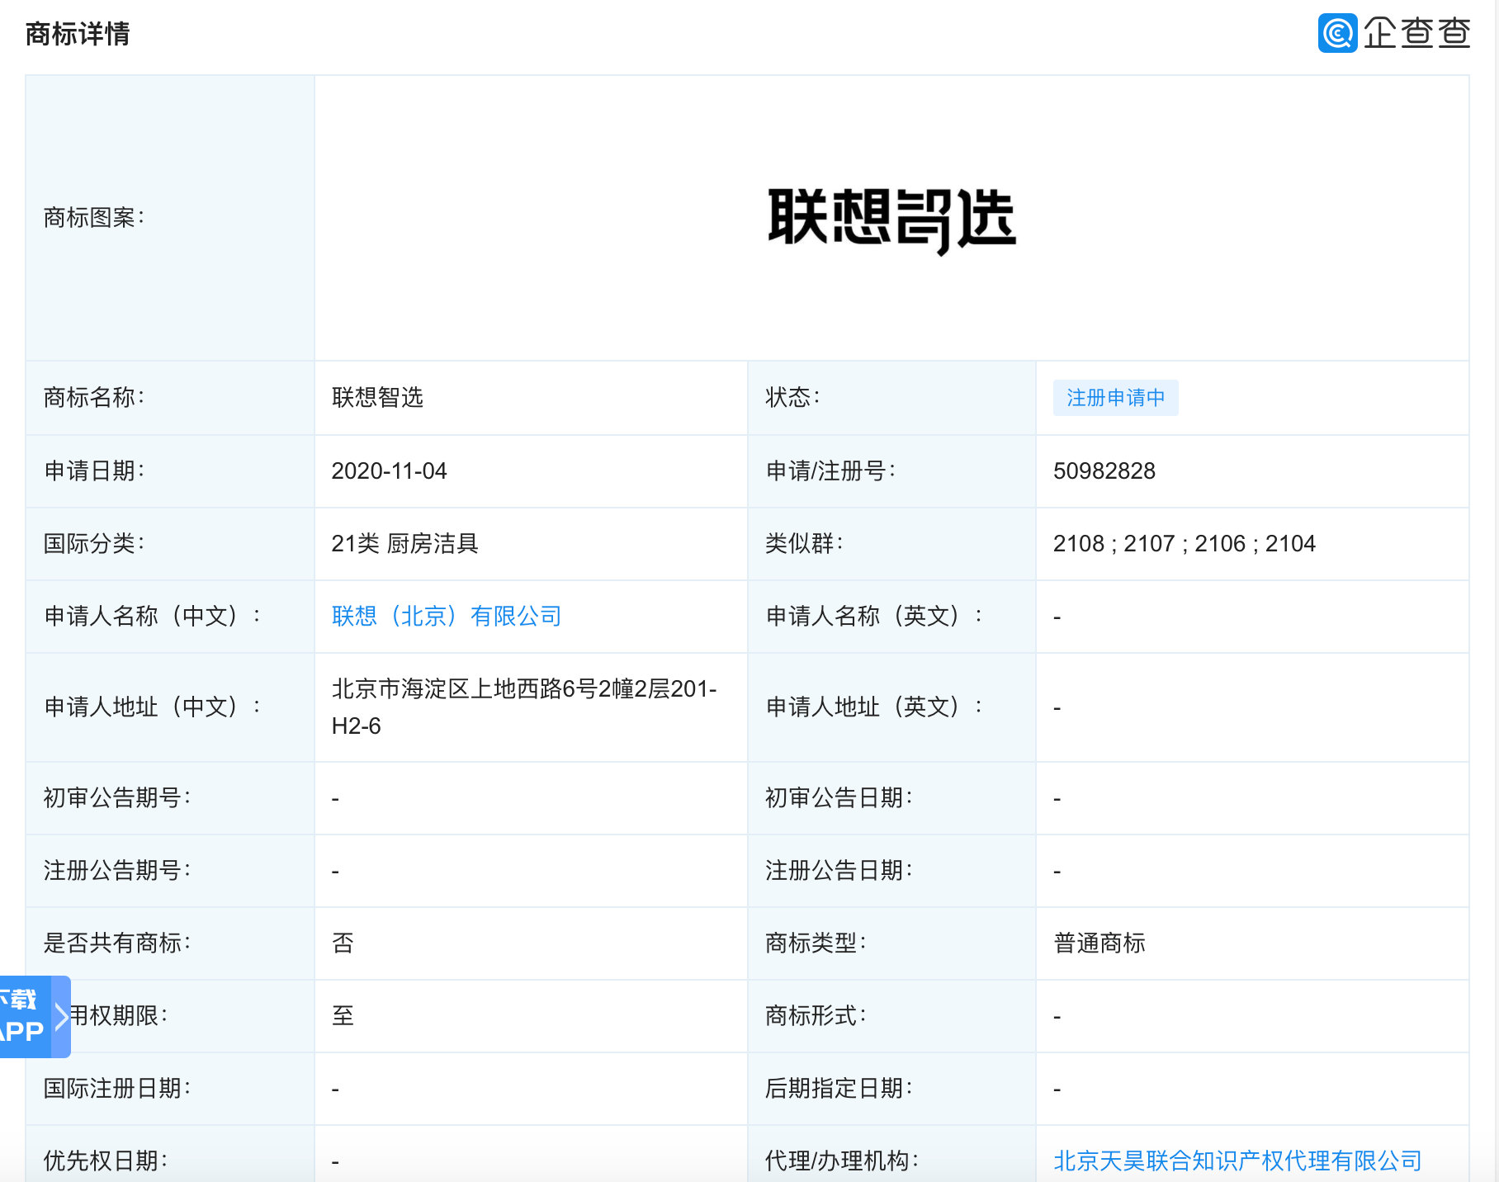Click the 后期指定日期 label
The image size is (1499, 1182).
click(839, 1088)
